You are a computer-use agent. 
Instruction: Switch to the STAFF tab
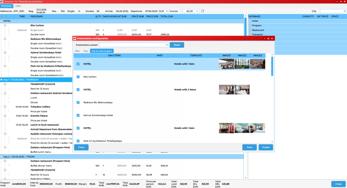click(x=18, y=6)
